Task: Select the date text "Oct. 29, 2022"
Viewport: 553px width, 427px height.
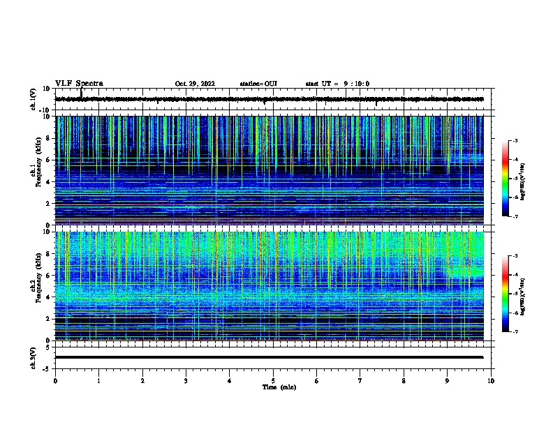Action: click(195, 84)
